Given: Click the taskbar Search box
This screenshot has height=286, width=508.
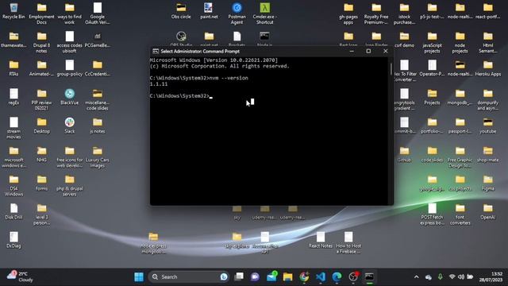Looking at the screenshot, I should pos(189,277).
